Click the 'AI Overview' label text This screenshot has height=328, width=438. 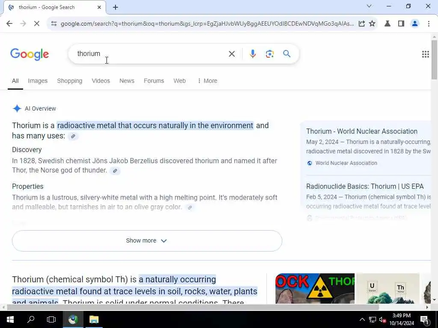(x=40, y=108)
